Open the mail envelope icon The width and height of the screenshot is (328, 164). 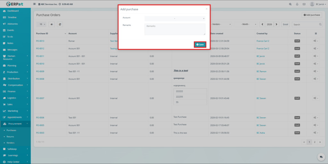coord(304,4)
